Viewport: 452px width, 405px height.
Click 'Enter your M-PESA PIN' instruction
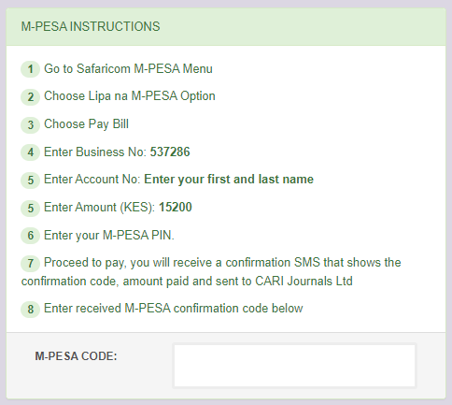click(109, 235)
